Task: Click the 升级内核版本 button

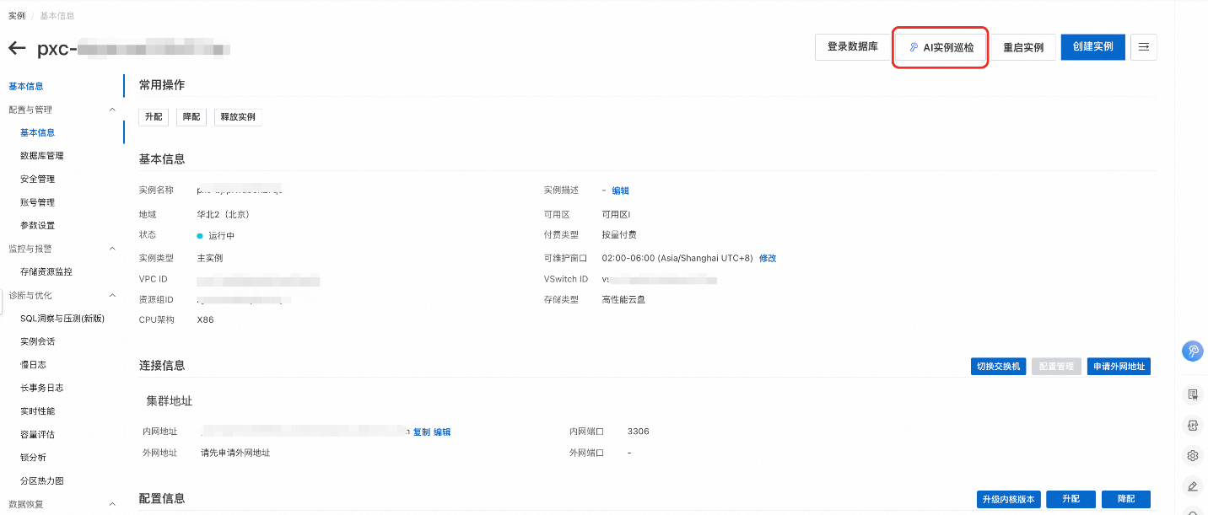Action: point(1007,499)
